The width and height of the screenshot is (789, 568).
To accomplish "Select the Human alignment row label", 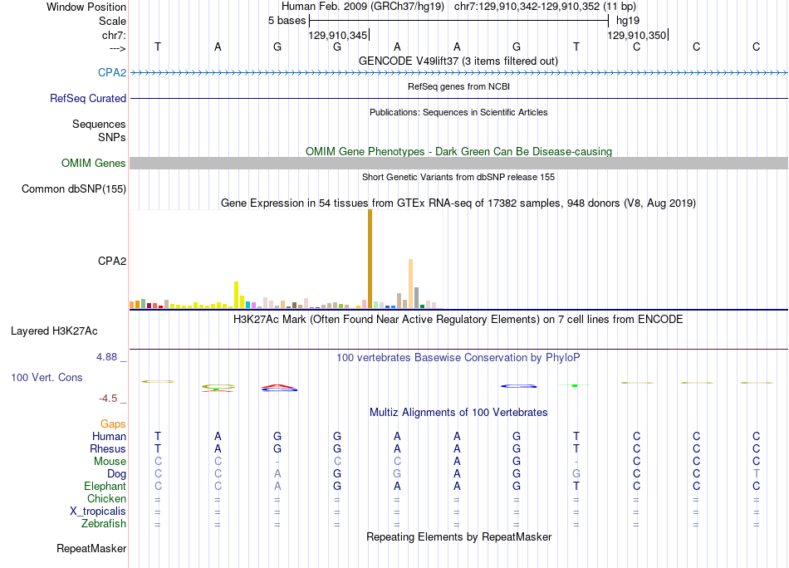I will pyautogui.click(x=109, y=436).
